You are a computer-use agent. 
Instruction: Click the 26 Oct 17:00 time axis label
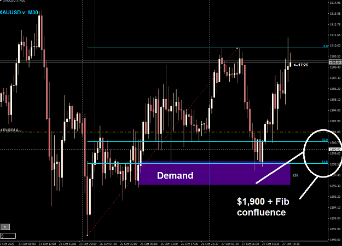coord(189,244)
